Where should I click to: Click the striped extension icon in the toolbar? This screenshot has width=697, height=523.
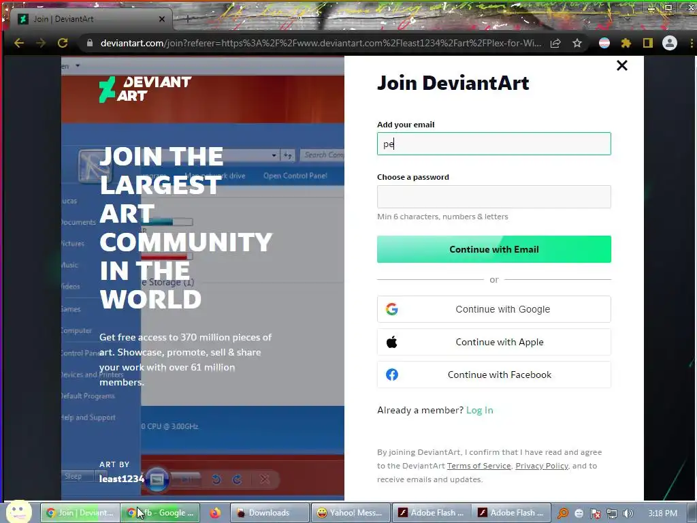(604, 43)
